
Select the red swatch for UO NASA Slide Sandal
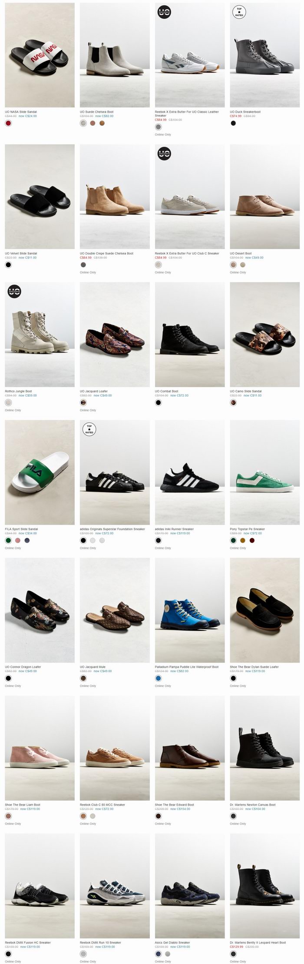8,123
